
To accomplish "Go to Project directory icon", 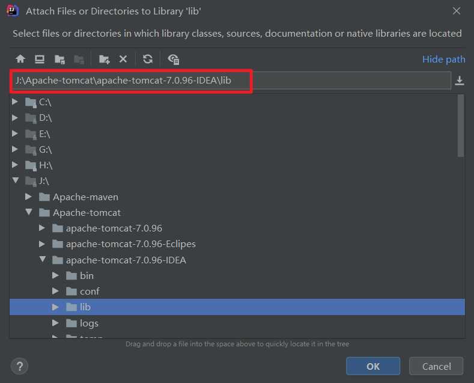I will tap(59, 60).
